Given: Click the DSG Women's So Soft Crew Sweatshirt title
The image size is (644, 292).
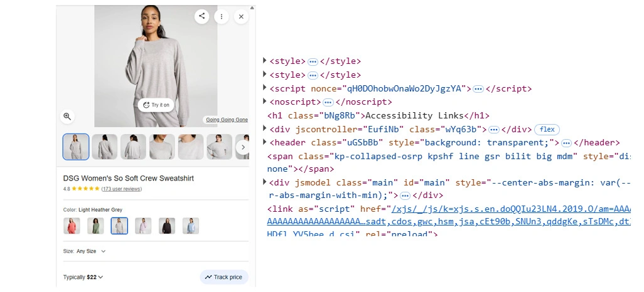Looking at the screenshot, I should (129, 179).
